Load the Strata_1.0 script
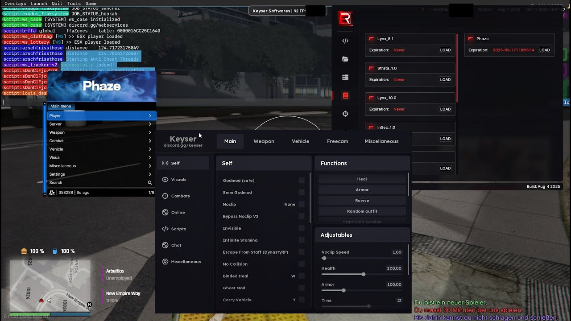The image size is (571, 321). tap(446, 79)
